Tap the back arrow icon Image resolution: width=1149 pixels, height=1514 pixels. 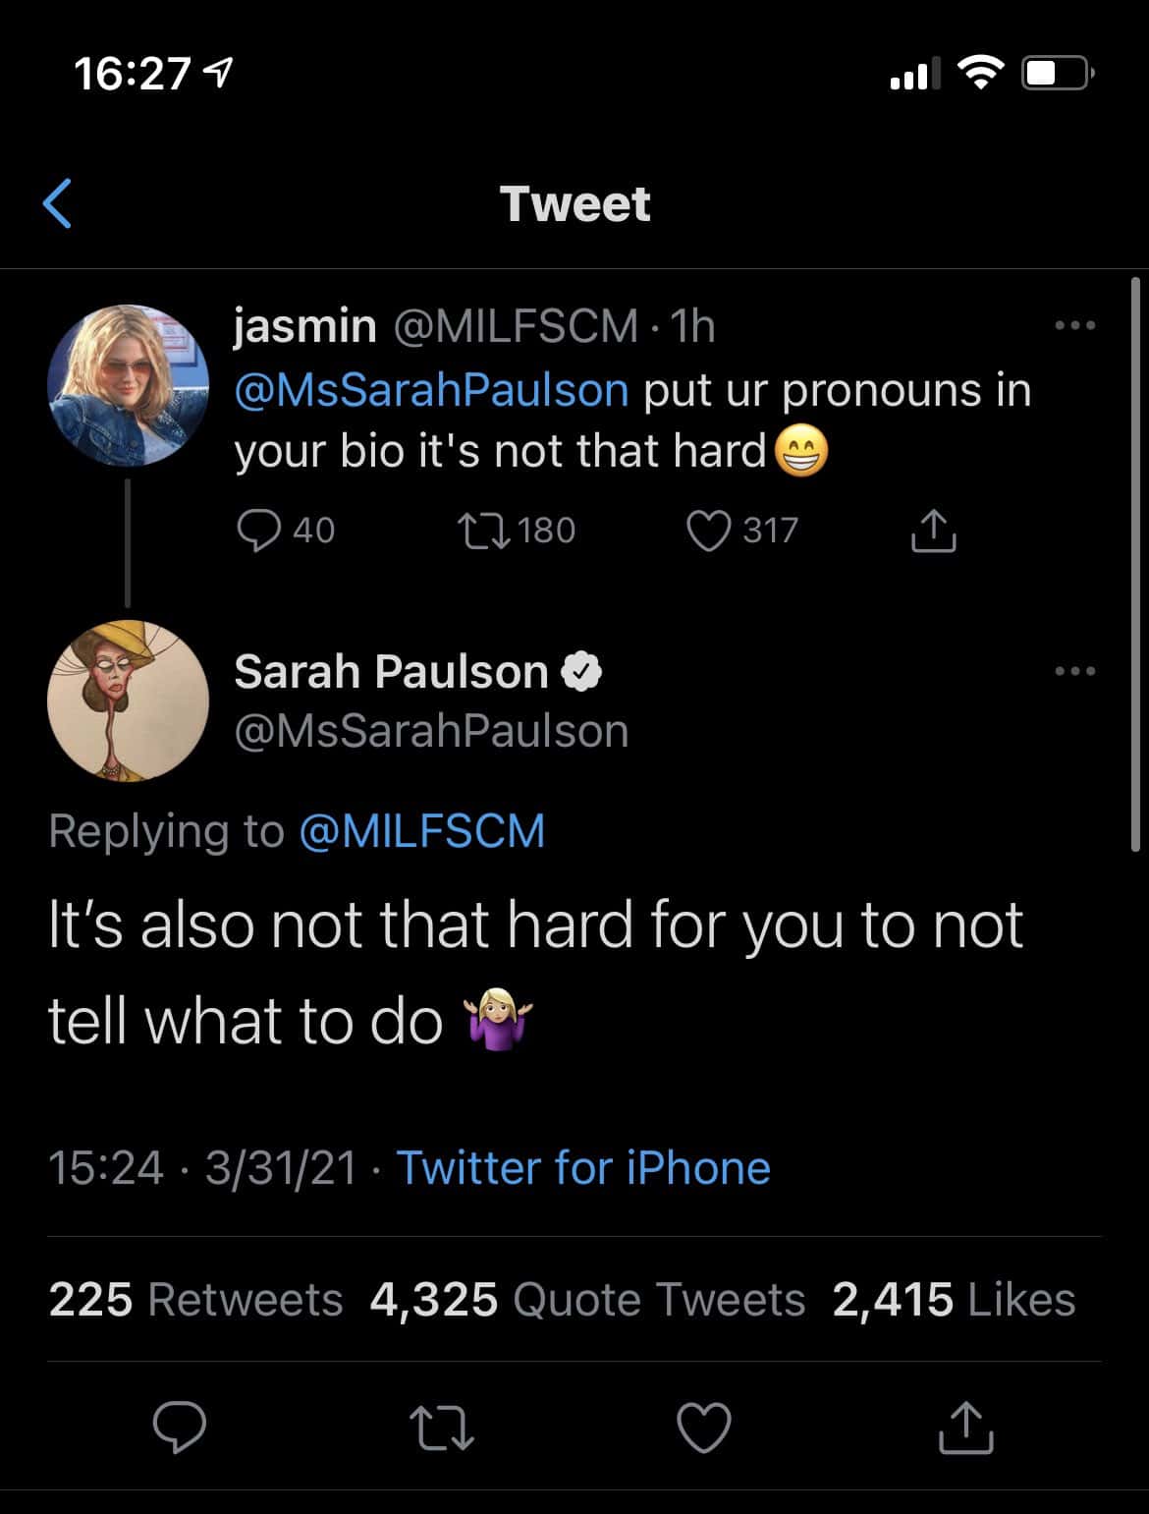coord(59,203)
